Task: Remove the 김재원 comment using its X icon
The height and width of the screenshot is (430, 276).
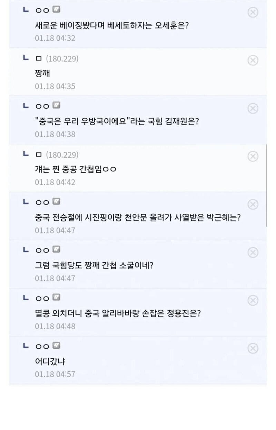Action: point(253,109)
